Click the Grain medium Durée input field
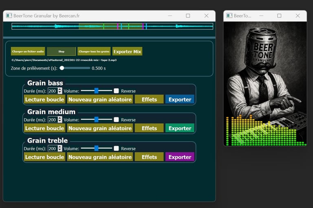Image resolution: width=313 pixels, height=208 pixels. click(53, 120)
